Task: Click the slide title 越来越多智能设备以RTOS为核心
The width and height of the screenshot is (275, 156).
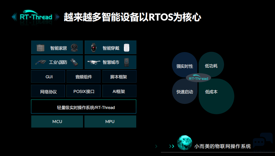Action: pyautogui.click(x=132, y=17)
